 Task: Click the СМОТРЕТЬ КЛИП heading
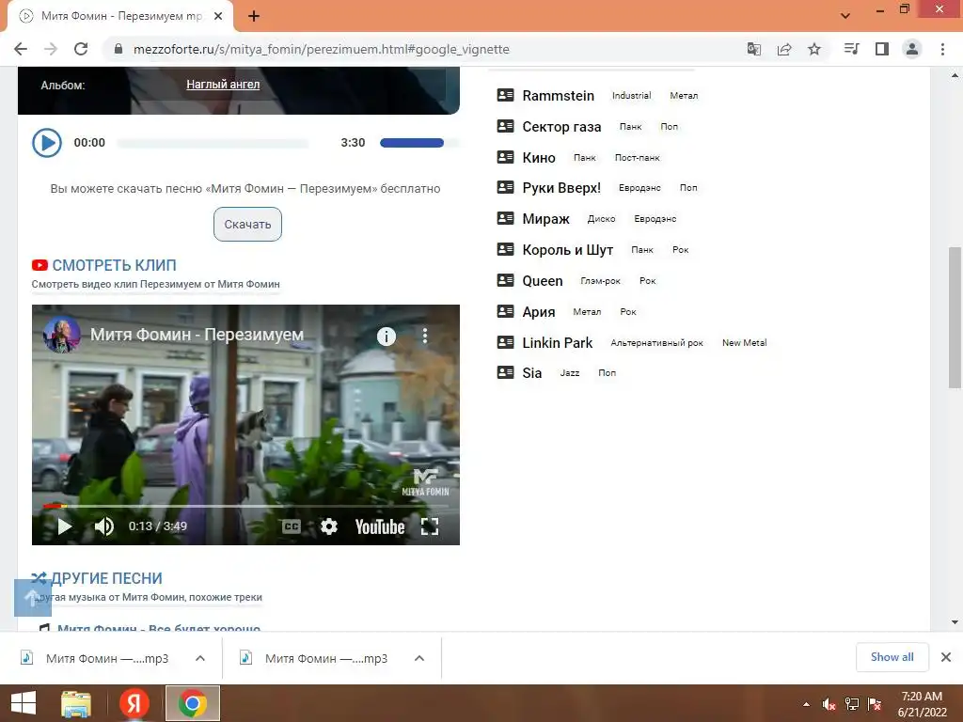tap(114, 265)
